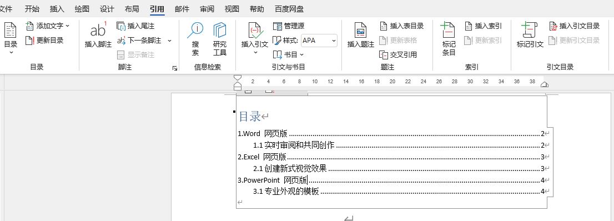Viewport: 614px width, 221px height.
Task: Click 插入尾注 to add an endnote
Action: [x=135, y=26]
